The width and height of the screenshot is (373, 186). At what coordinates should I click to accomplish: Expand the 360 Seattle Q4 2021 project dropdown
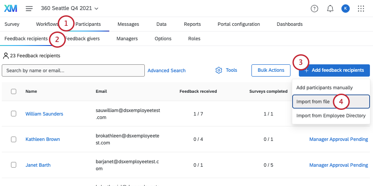(69, 9)
